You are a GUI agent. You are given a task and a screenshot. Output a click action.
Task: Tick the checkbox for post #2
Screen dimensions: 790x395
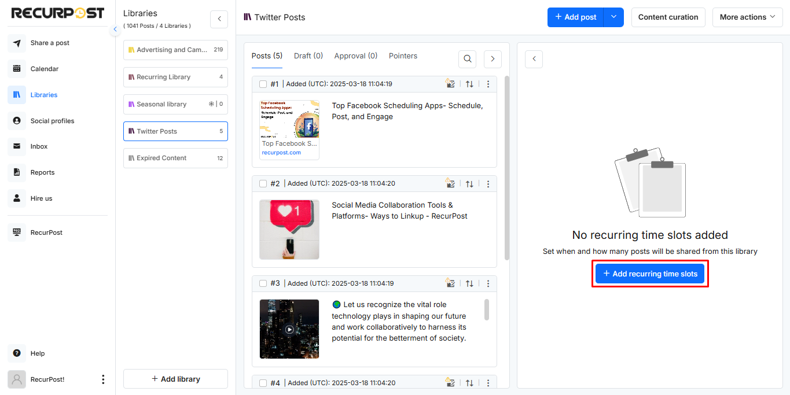tap(263, 184)
